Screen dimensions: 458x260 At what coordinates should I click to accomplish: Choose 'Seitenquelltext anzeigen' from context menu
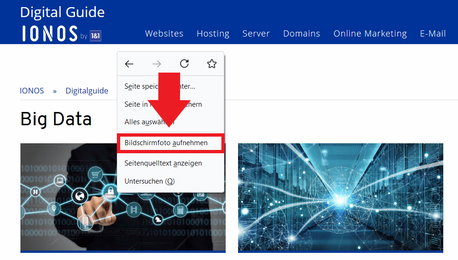click(x=163, y=163)
